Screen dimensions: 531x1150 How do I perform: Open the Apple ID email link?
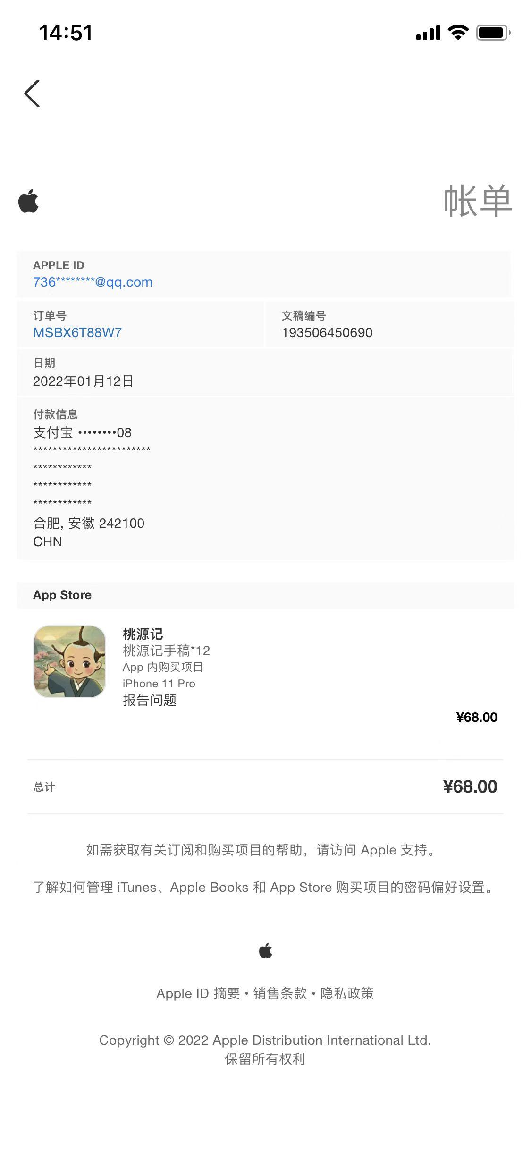click(93, 282)
